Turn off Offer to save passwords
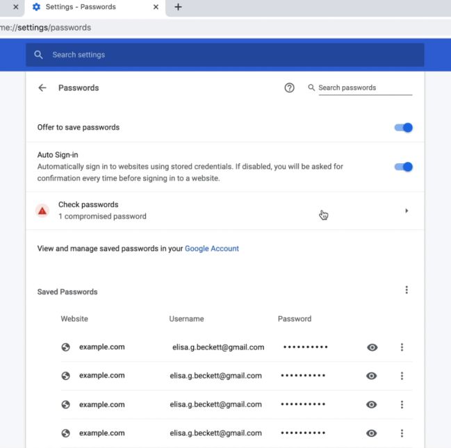 [x=403, y=127]
